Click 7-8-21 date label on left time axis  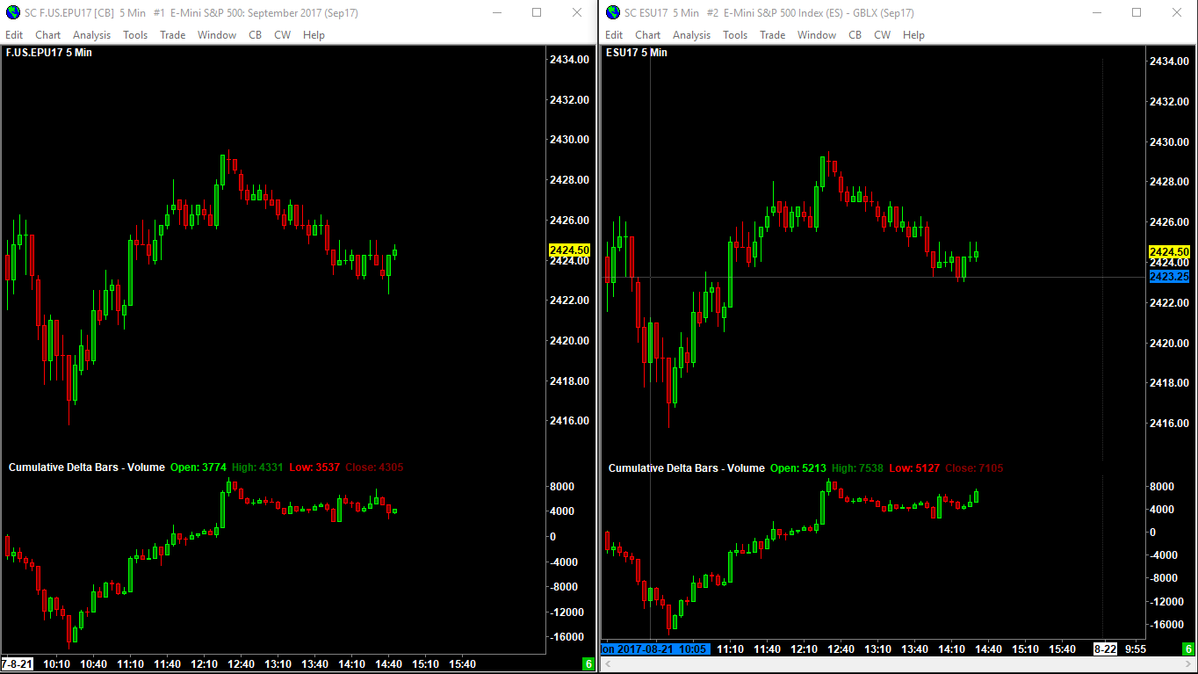pos(18,664)
